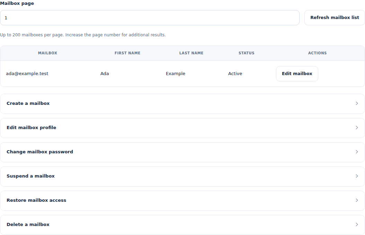This screenshot has height=235, width=365.
Task: Expand the Create a mailbox section
Action: 182,104
